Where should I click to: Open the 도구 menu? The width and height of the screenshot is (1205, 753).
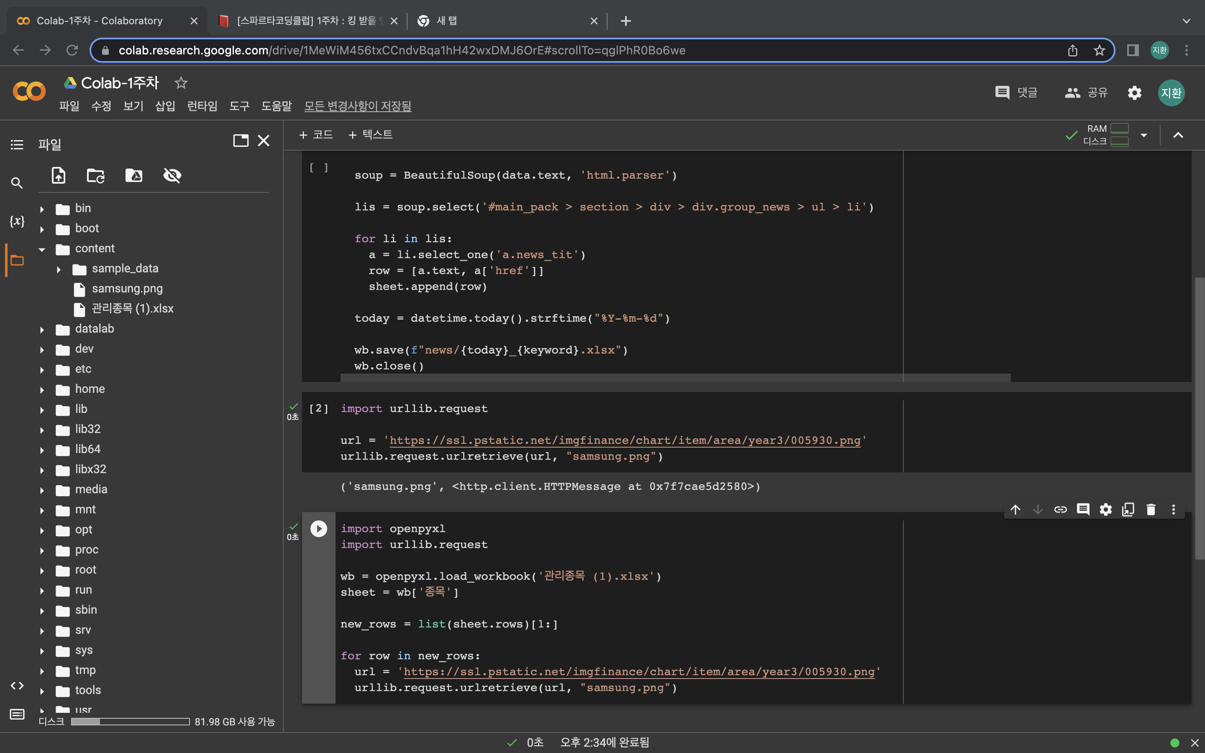(239, 106)
